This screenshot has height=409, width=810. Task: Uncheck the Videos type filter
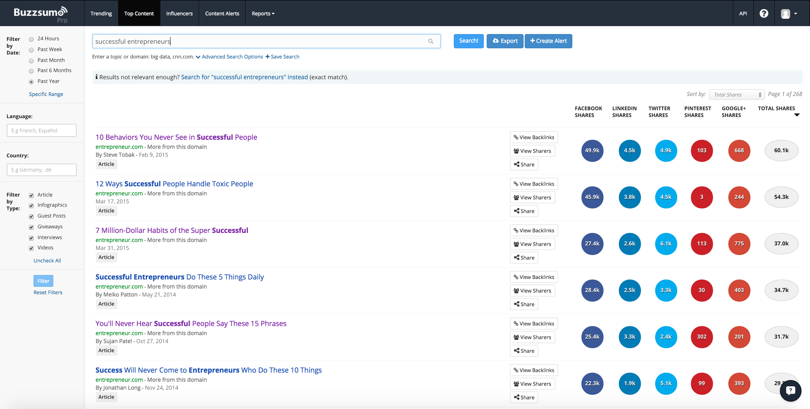click(x=31, y=248)
